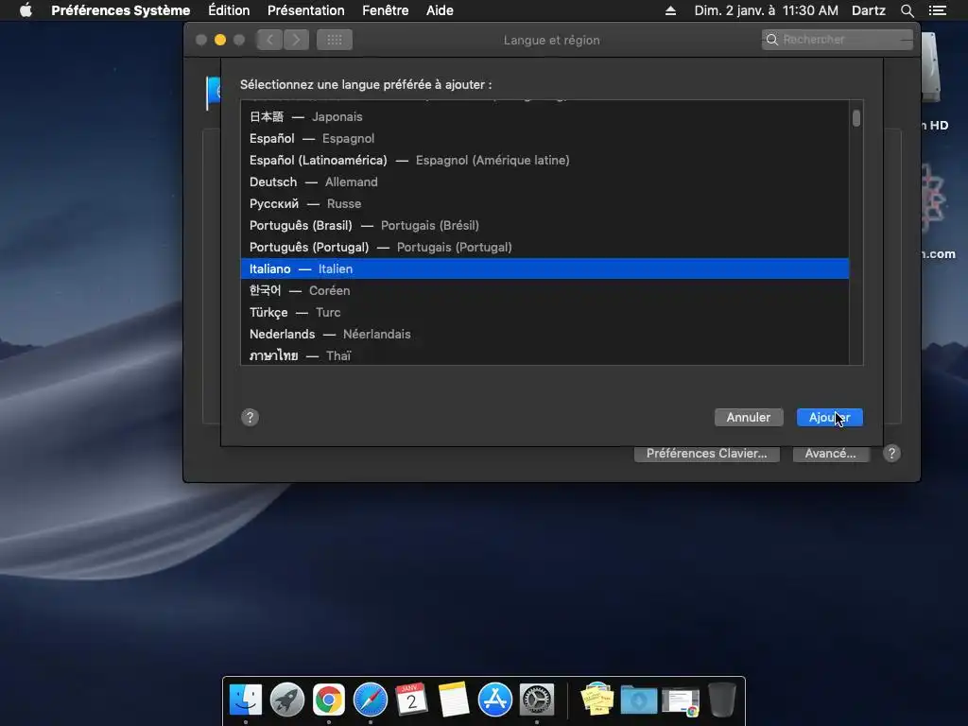Screen dimensions: 968x726
Task: Open Notification Center icon
Action: pyautogui.click(x=937, y=10)
